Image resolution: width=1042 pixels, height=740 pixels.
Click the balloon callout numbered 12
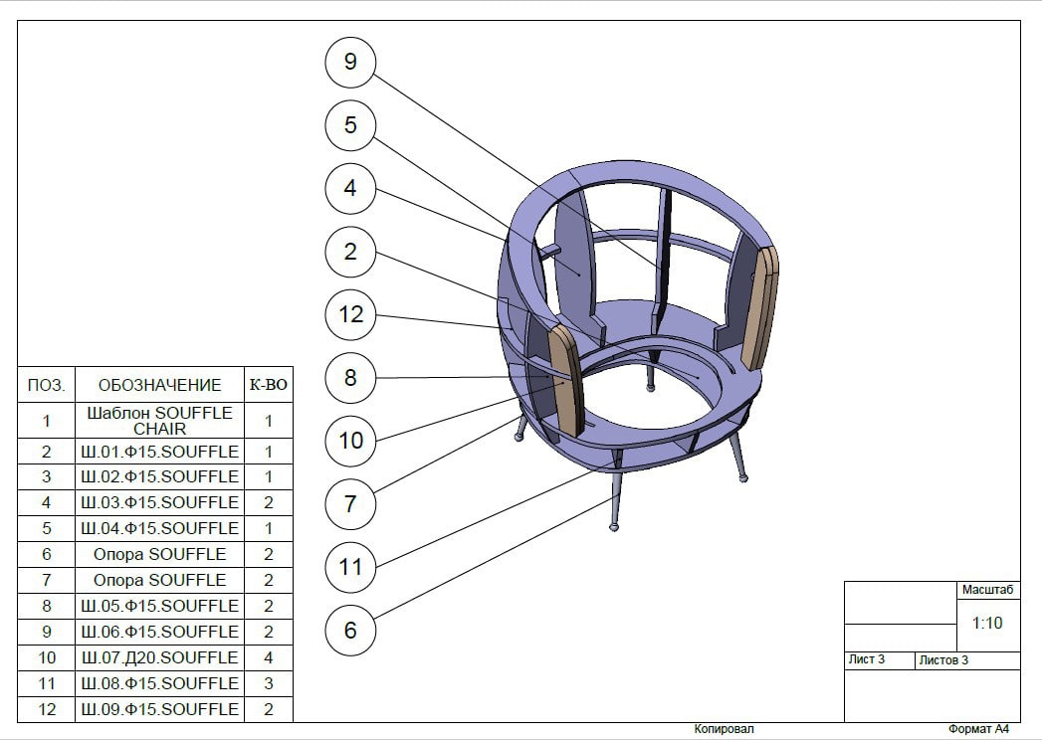tap(350, 314)
